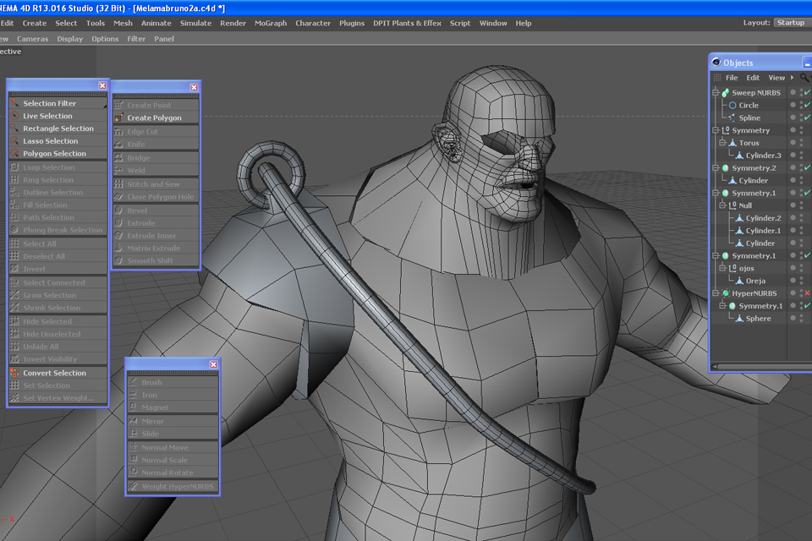This screenshot has height=541, width=812.
Task: Click the Cinema 4D logo in Objects title
Action: [x=716, y=62]
